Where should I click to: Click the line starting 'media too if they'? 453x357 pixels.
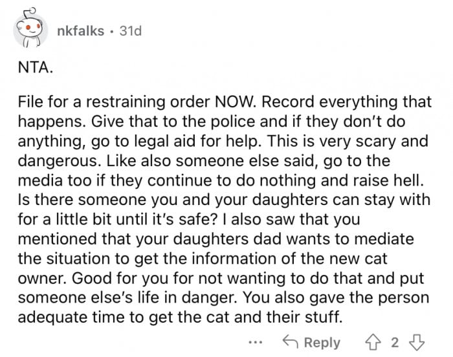221,180
